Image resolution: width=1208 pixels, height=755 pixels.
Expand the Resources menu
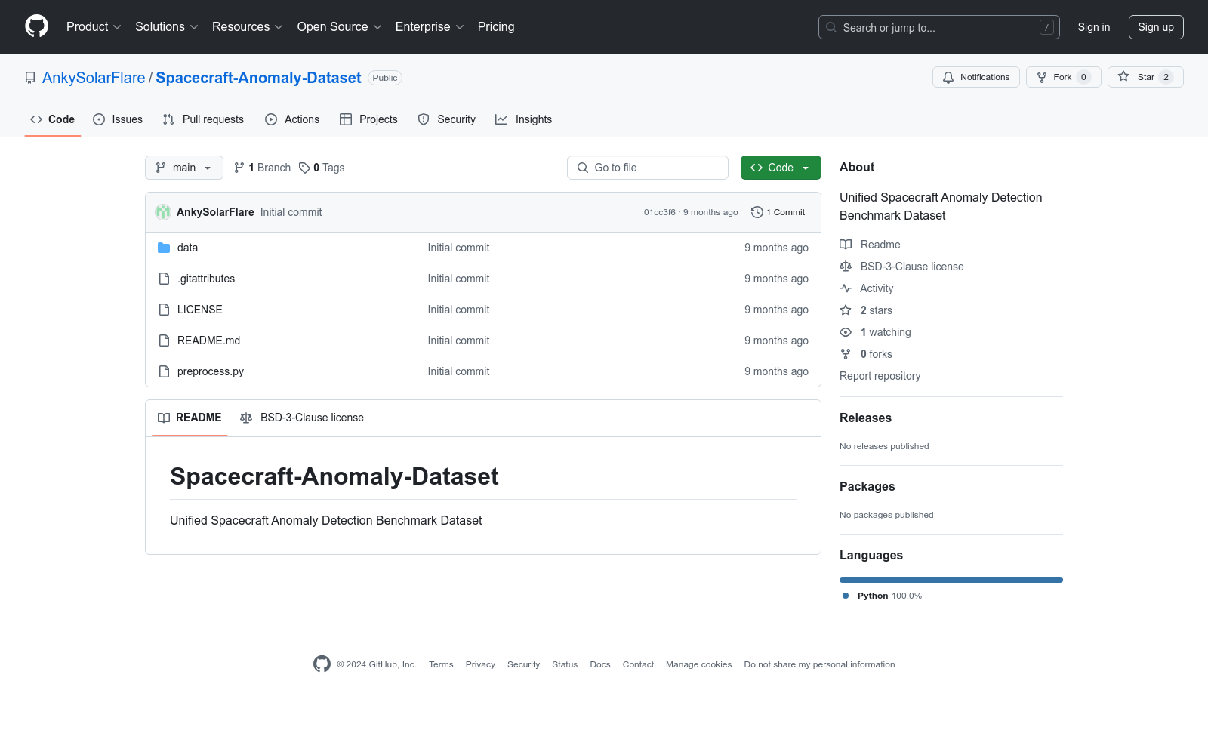[x=248, y=27]
